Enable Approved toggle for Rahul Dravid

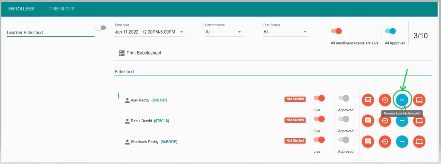(x=344, y=119)
